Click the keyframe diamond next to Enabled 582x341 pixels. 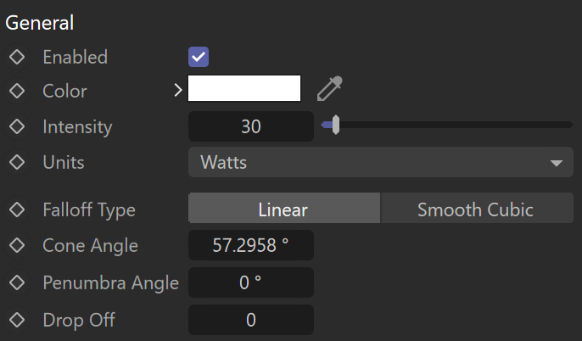point(17,57)
